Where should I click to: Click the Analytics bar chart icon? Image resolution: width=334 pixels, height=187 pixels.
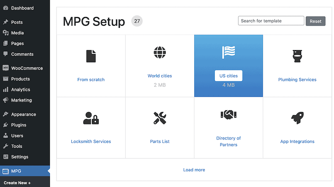6,90
